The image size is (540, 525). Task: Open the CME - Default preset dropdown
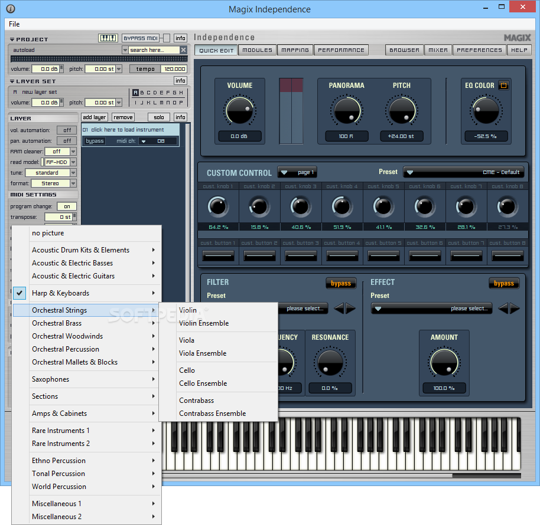point(464,172)
